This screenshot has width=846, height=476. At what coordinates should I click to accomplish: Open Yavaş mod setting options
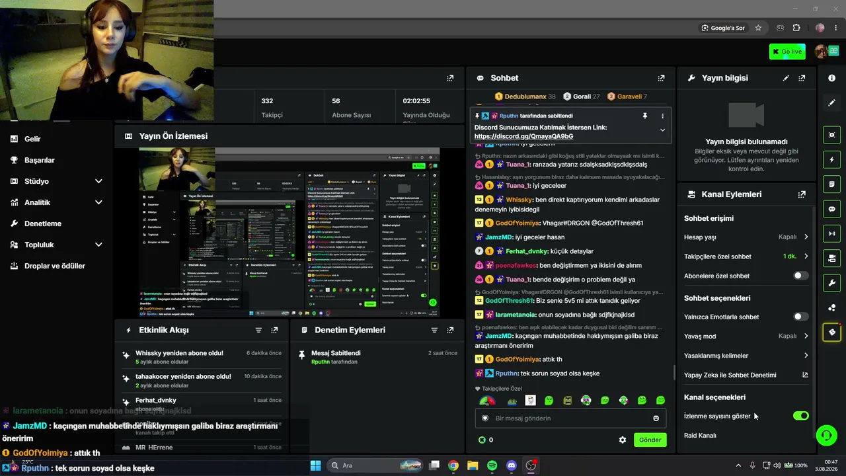pos(746,336)
